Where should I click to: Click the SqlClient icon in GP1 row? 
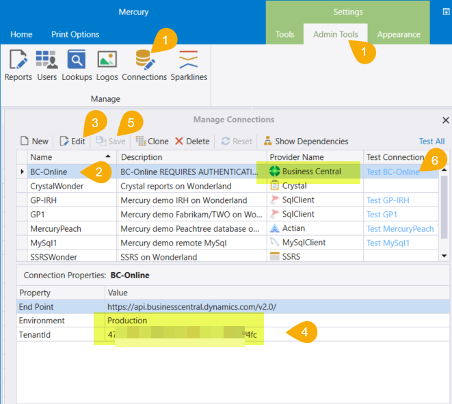[274, 214]
